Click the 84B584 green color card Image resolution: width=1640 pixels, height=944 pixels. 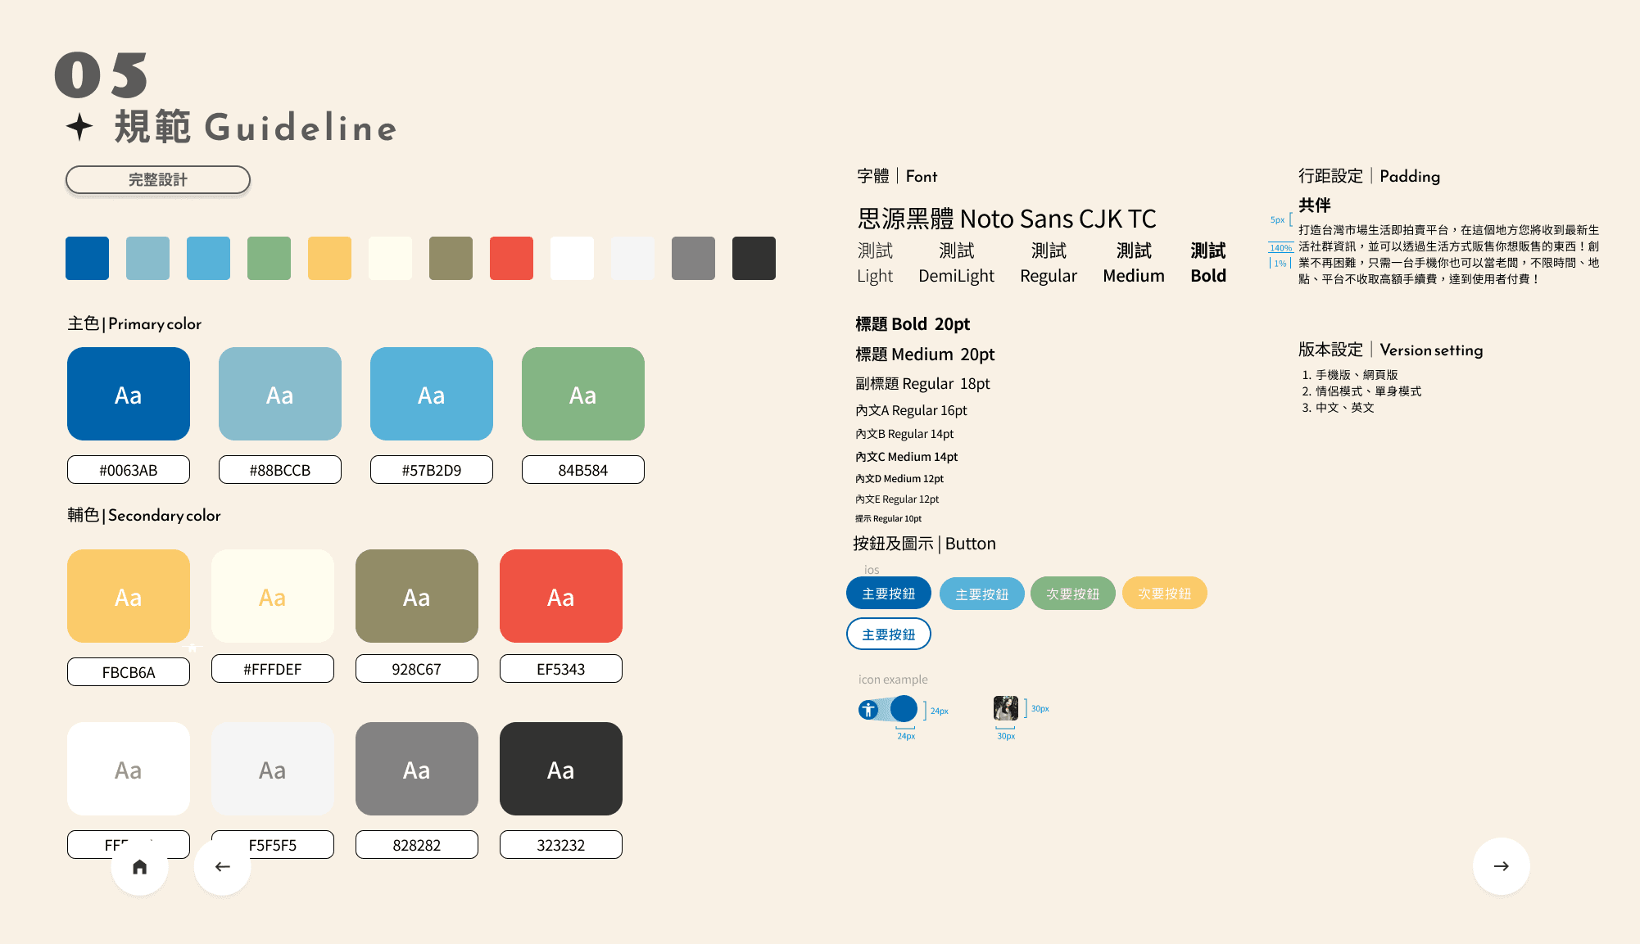[x=583, y=394]
